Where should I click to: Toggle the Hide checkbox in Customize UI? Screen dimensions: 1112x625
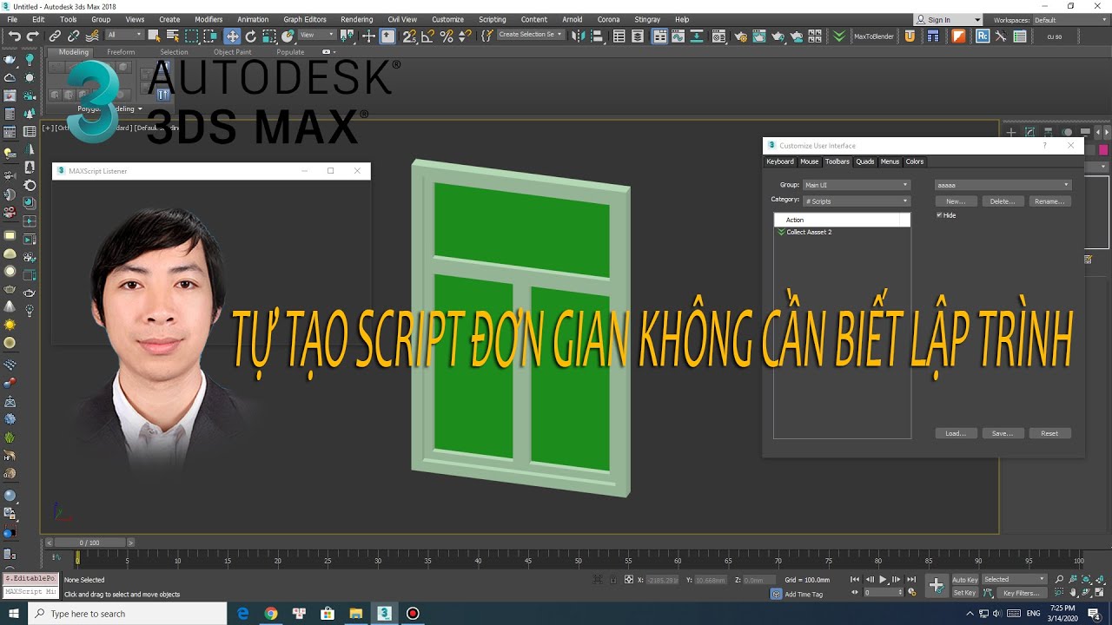939,215
